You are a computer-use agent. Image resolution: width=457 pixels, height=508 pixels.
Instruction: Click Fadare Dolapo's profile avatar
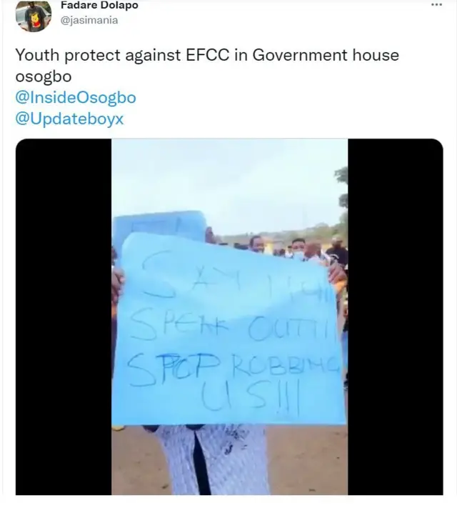click(34, 16)
